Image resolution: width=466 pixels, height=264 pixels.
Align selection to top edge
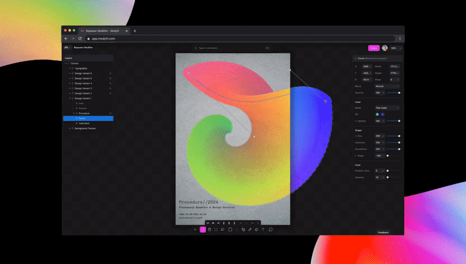point(224,223)
